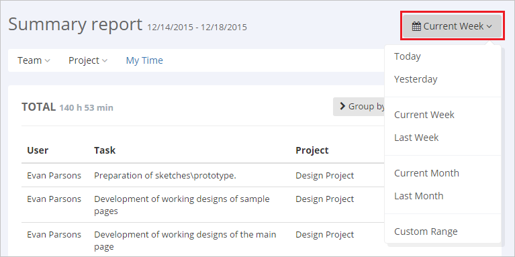The height and width of the screenshot is (257, 515).
Task: Click the chevron arrow beside Group by
Action: pyautogui.click(x=342, y=106)
